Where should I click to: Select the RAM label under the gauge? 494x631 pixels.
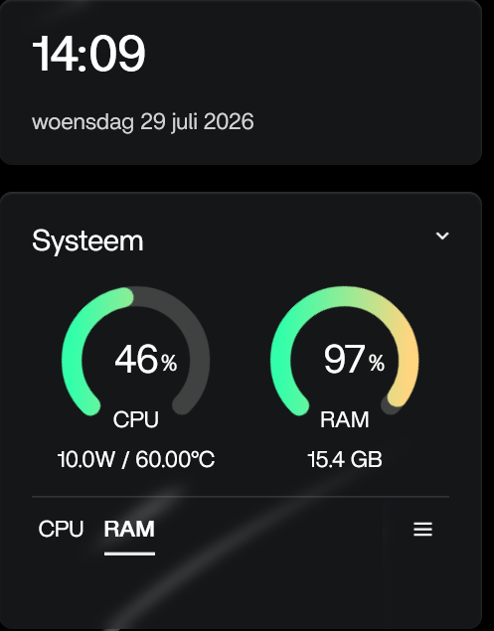point(345,419)
